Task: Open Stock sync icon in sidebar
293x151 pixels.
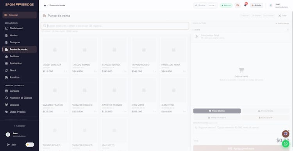Action: tap(6, 71)
